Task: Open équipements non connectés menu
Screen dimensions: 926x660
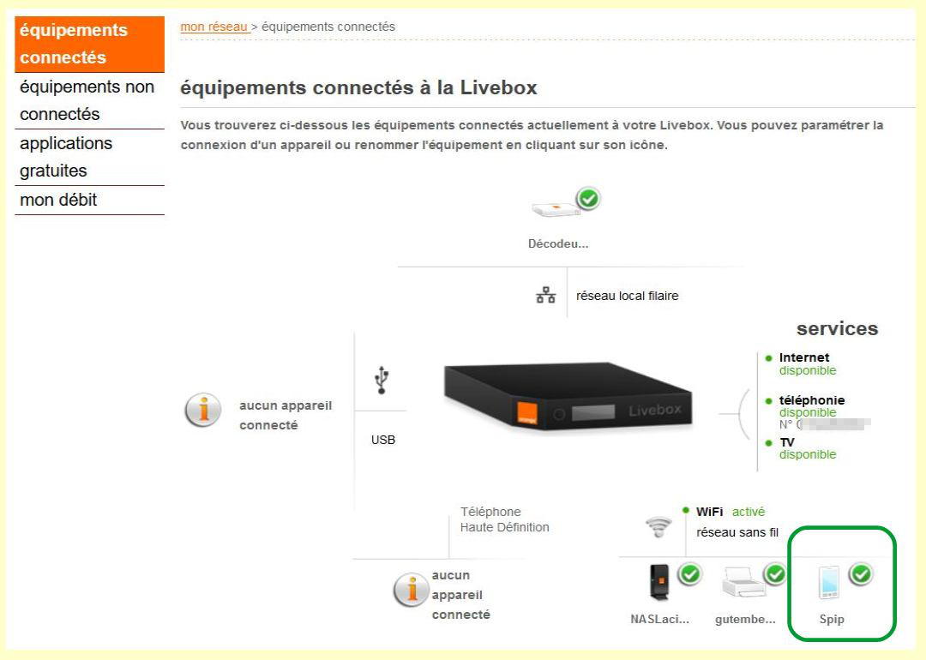Action: [90, 100]
